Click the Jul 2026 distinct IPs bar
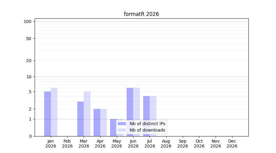 147,116
